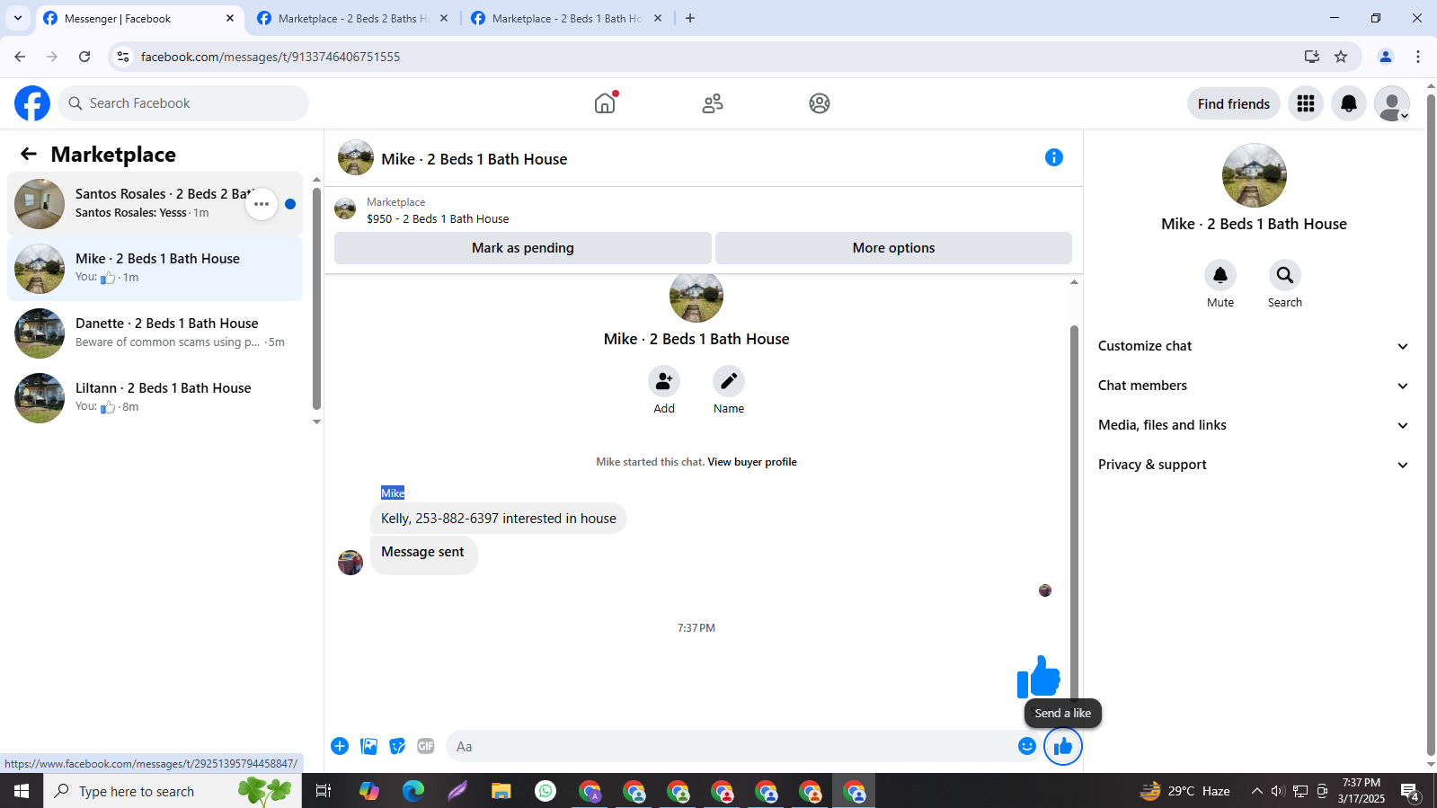Viewport: 1437px width, 808px height.
Task: Expand Media, files and links section
Action: coord(1254,425)
